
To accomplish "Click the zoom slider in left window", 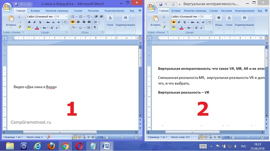I will [122, 137].
